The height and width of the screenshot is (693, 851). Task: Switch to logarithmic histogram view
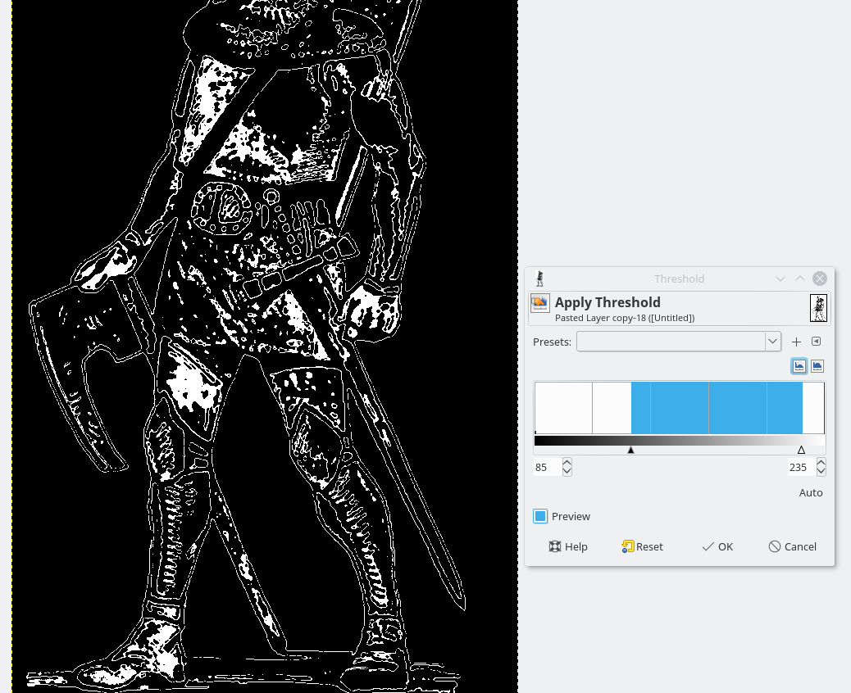[x=817, y=366]
